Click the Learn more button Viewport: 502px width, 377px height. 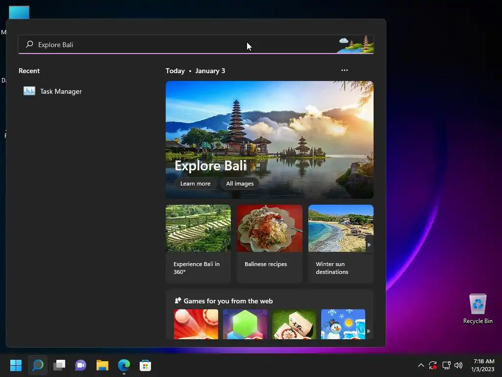click(195, 184)
